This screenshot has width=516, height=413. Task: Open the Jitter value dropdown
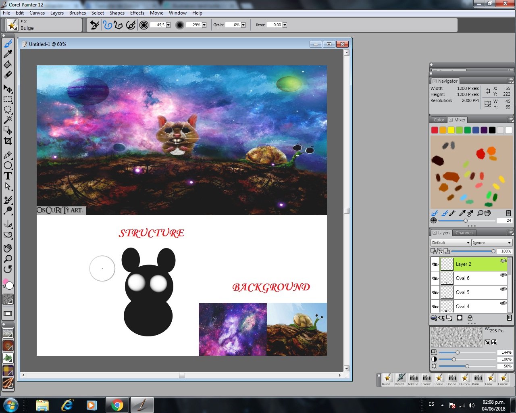(x=285, y=25)
